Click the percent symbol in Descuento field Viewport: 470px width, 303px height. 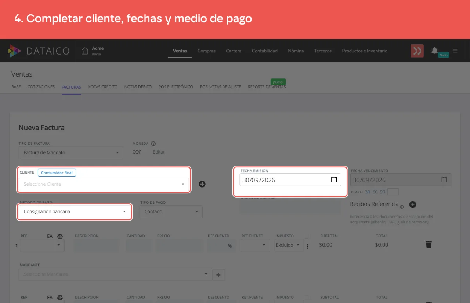pos(230,246)
